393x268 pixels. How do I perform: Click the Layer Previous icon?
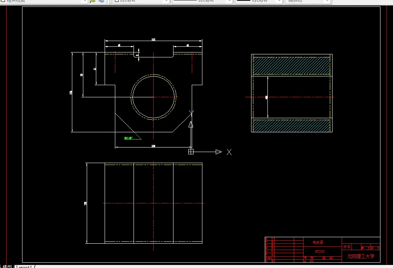point(92,1)
